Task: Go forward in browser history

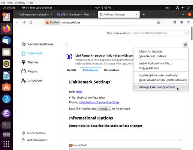Action: coord(24,22)
